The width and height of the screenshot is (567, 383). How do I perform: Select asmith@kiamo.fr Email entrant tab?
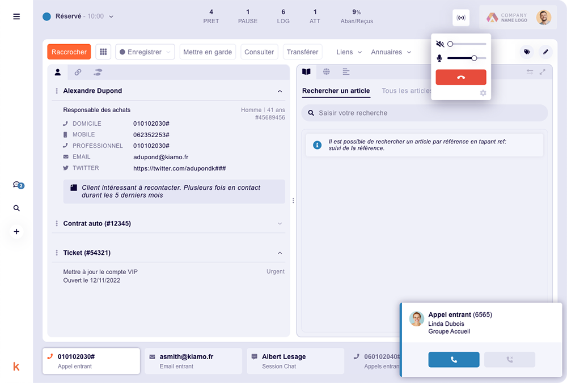click(193, 361)
